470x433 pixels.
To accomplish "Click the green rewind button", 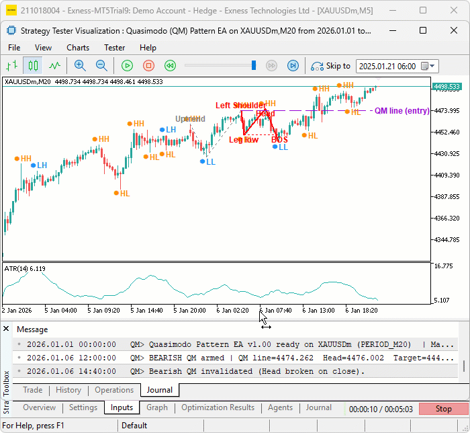I will pos(171,65).
